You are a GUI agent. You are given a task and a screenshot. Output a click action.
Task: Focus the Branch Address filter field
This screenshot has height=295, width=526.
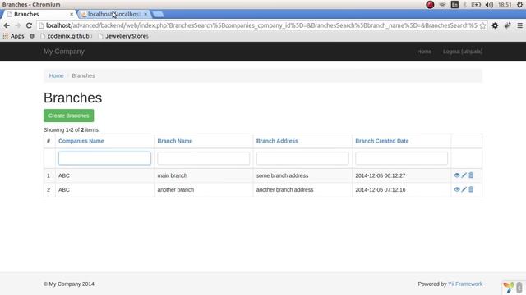click(x=302, y=158)
